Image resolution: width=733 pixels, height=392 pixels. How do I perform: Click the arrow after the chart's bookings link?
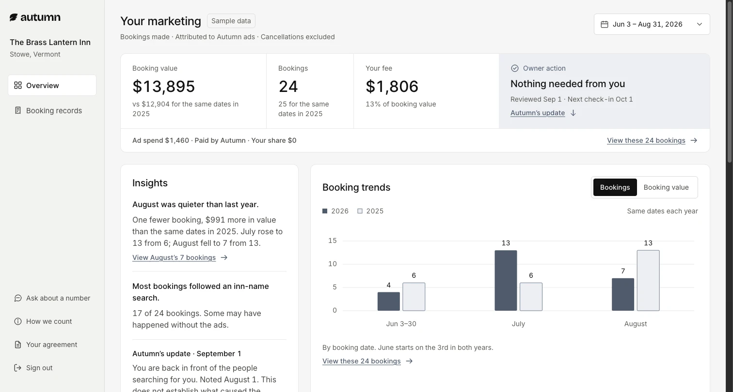pos(409,361)
